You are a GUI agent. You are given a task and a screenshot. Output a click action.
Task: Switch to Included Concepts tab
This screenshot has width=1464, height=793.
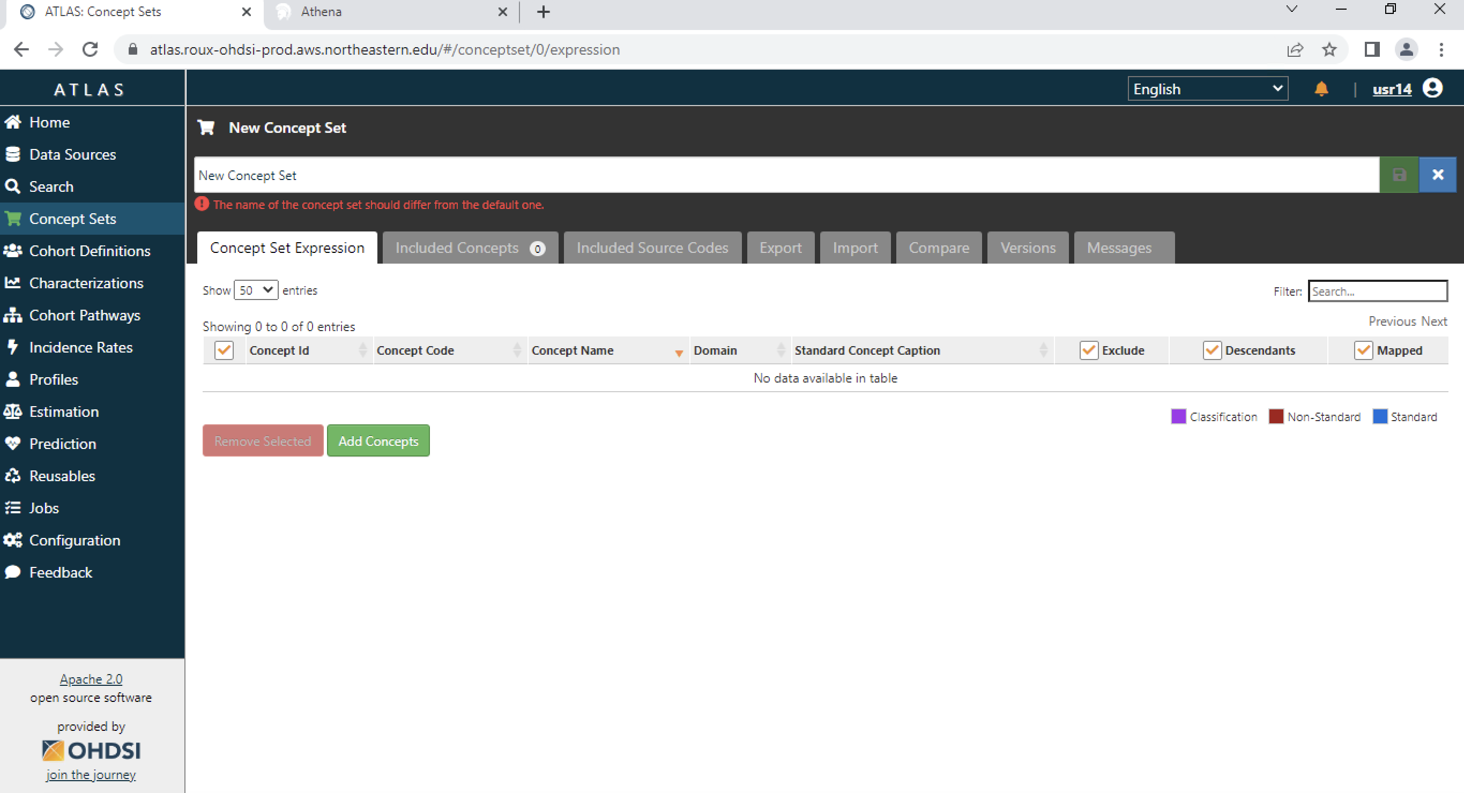470,248
